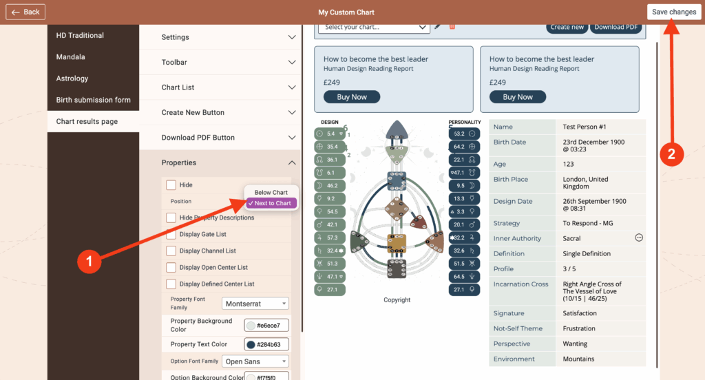Click the pencil edit icon beside chart selector
The width and height of the screenshot is (705, 380).
click(437, 27)
